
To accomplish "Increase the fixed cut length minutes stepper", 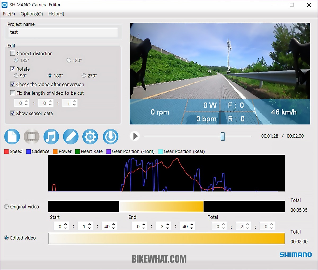I will [50, 101].
